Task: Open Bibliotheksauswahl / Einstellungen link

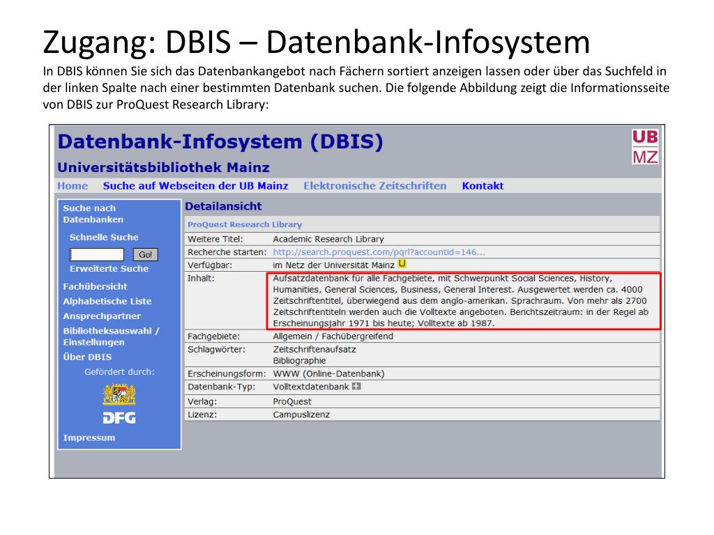Action: pos(111,336)
